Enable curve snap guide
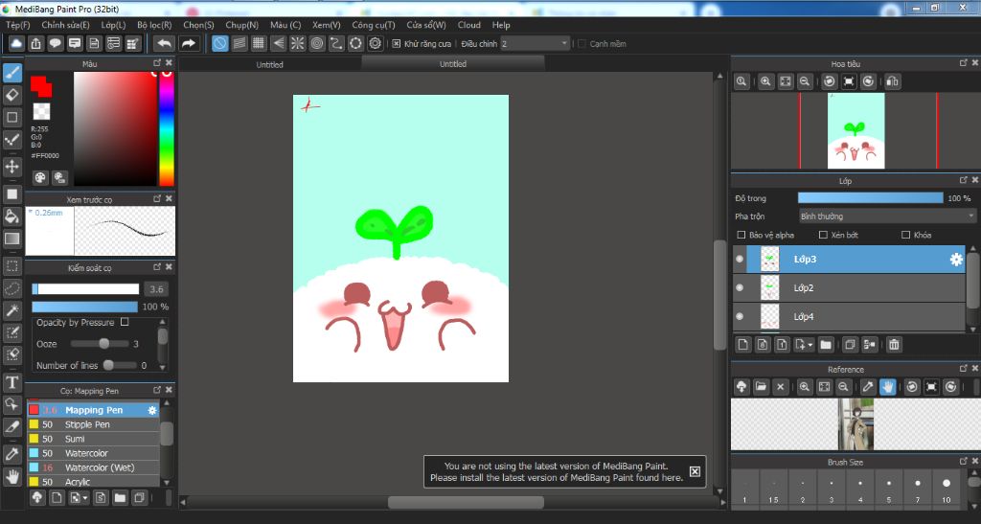This screenshot has height=524, width=981. click(336, 43)
